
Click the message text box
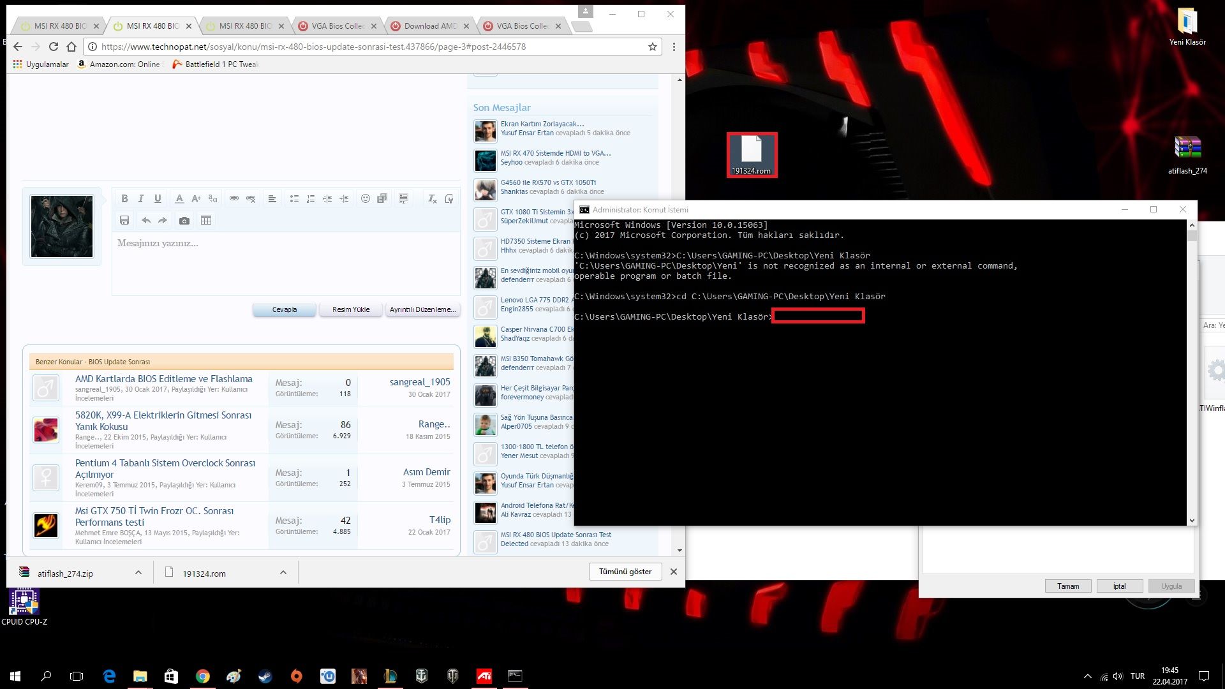(x=285, y=263)
